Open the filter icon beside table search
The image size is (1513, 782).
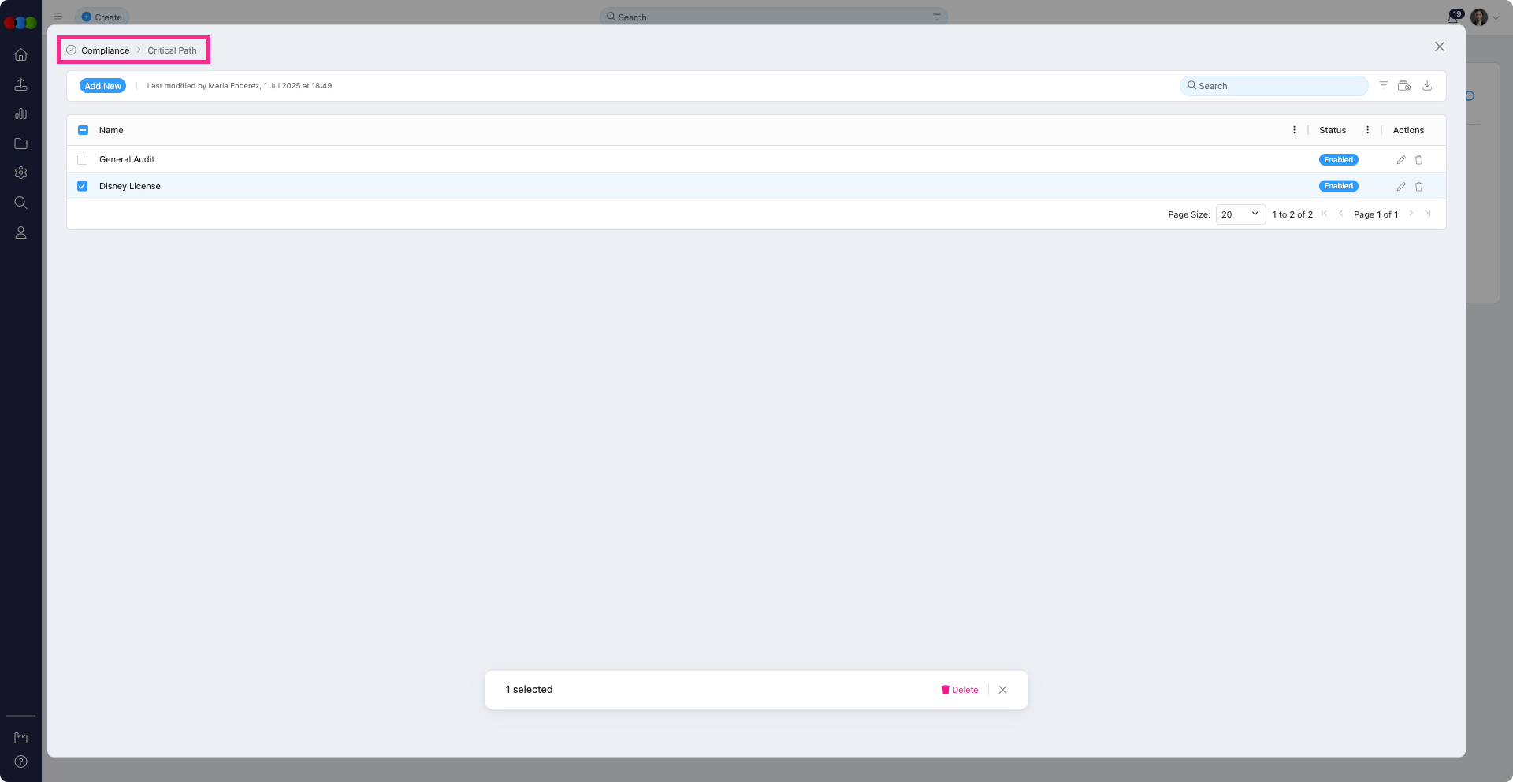click(1383, 85)
